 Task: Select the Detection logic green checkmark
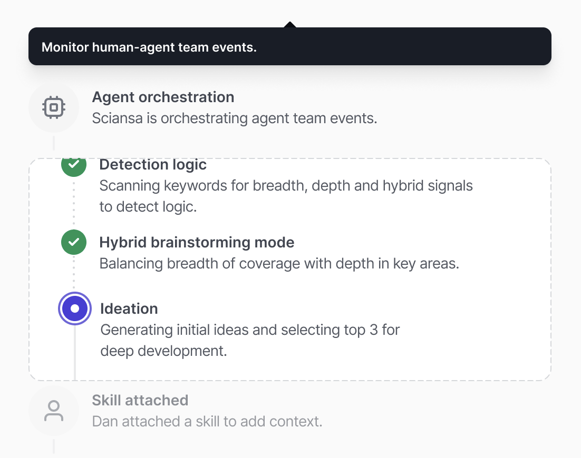tap(74, 165)
